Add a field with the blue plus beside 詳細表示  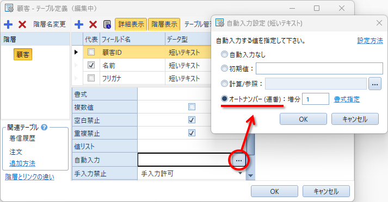pyautogui.click(x=79, y=24)
